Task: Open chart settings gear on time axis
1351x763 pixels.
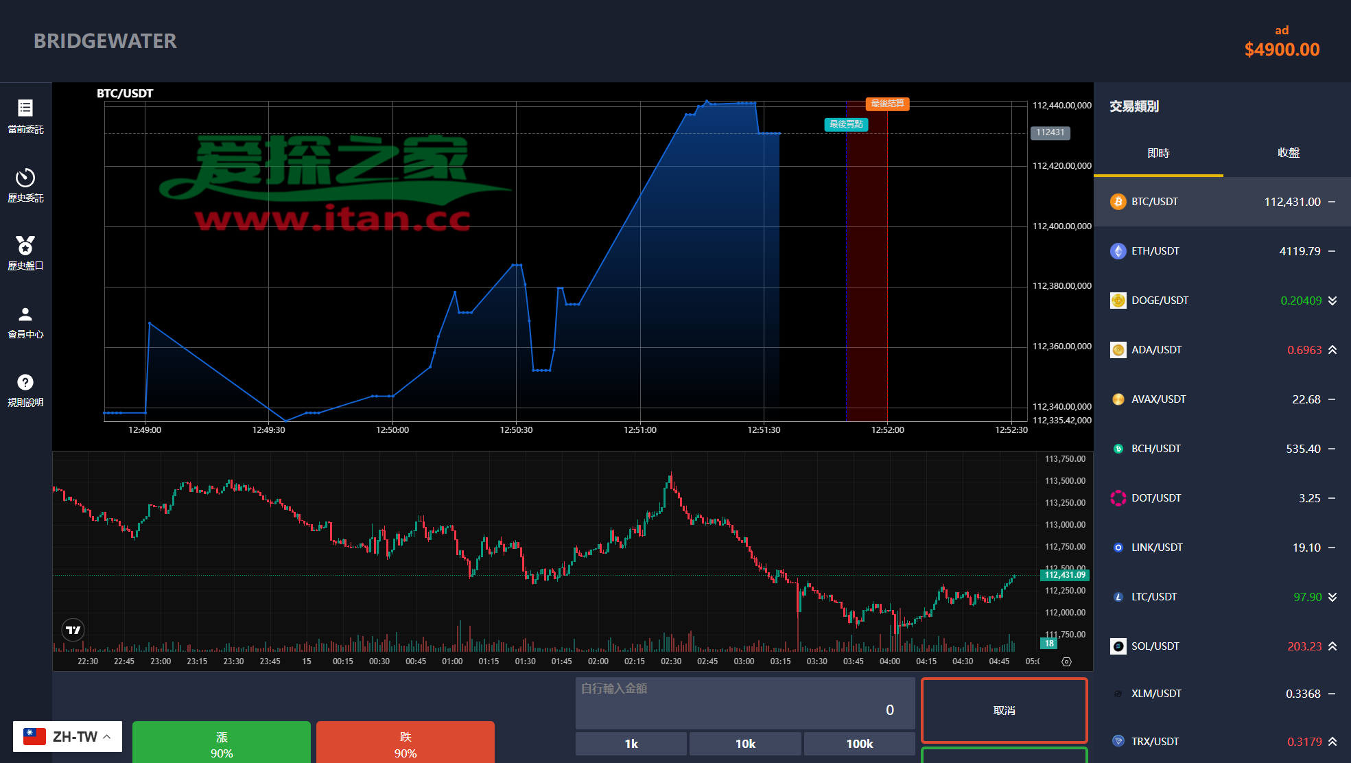Action: 1066,661
